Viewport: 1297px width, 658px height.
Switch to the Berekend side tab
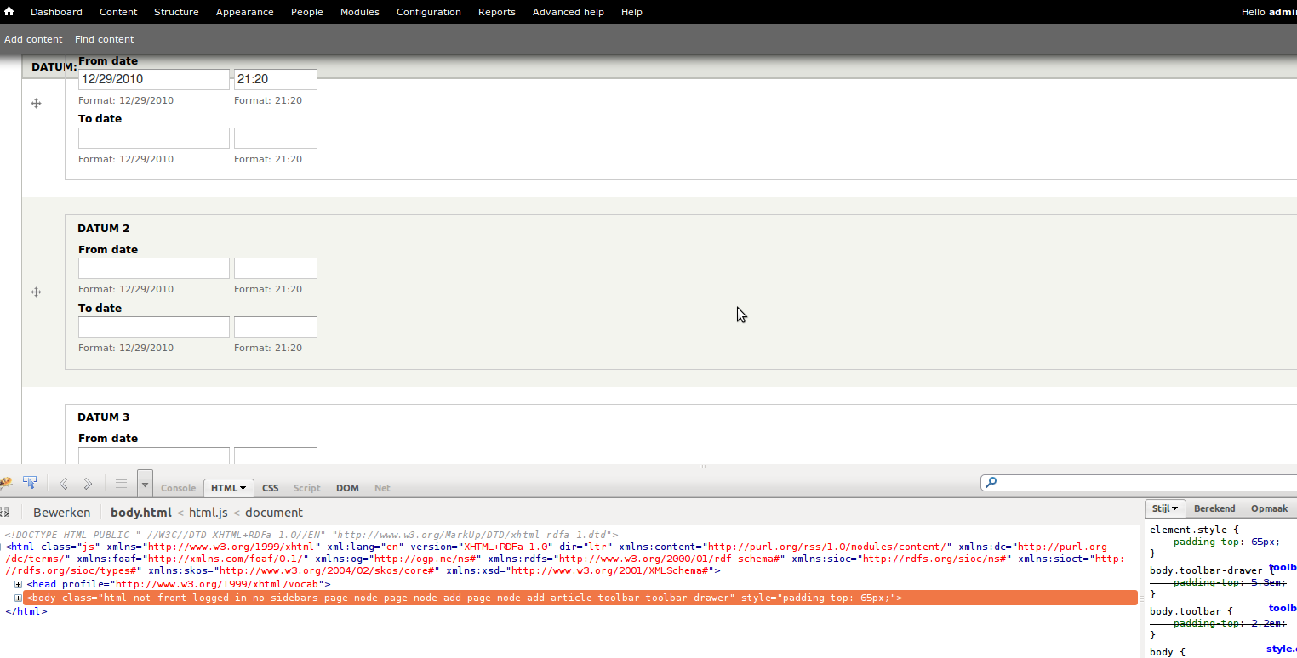coord(1214,508)
